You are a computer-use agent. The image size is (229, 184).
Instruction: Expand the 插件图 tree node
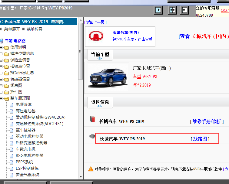tap(1, 92)
